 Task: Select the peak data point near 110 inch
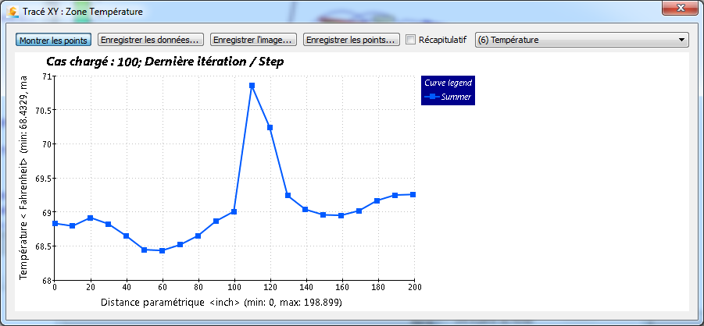click(252, 85)
